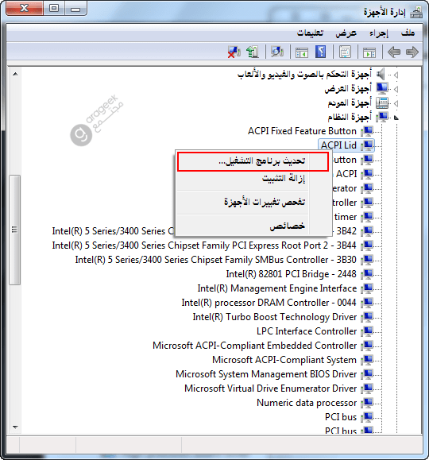Expand the modems (أجهزة المودم) node

396,103
